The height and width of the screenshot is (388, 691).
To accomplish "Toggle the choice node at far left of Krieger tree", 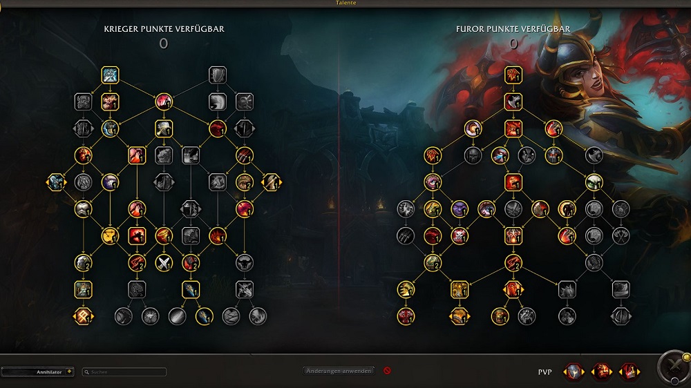I will 56,182.
